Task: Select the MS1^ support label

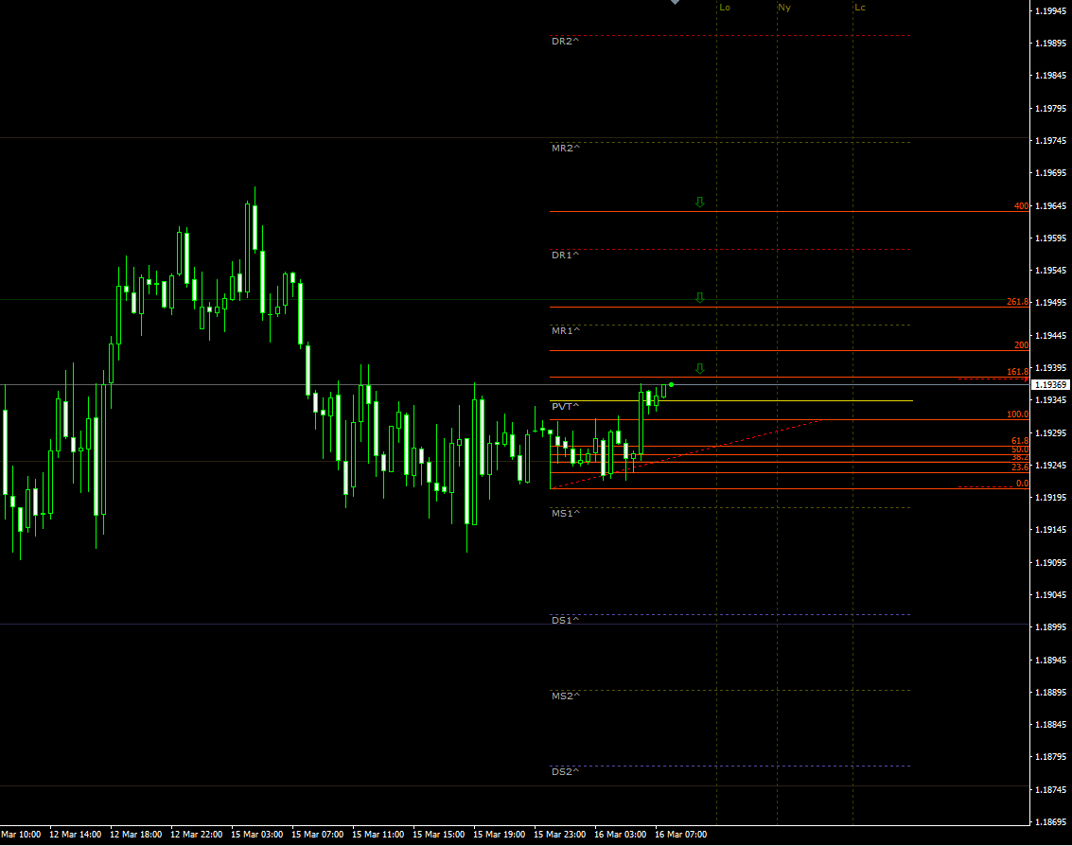Action: click(x=565, y=512)
